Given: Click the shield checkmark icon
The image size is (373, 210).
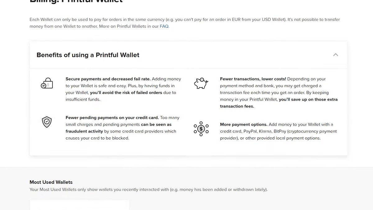Looking at the screenshot, I should (47, 122).
